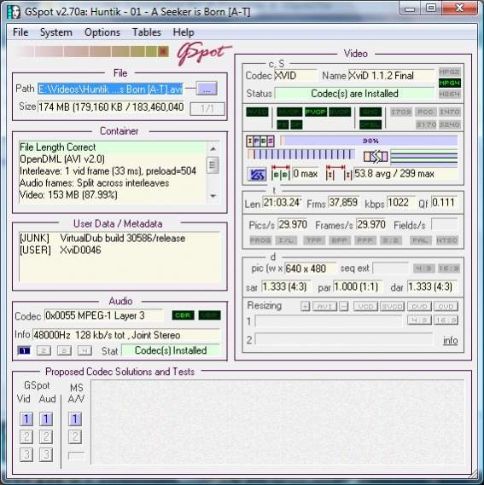The image size is (484, 485).
Task: Click the blue VGS analysis icon button
Action: coord(257,175)
